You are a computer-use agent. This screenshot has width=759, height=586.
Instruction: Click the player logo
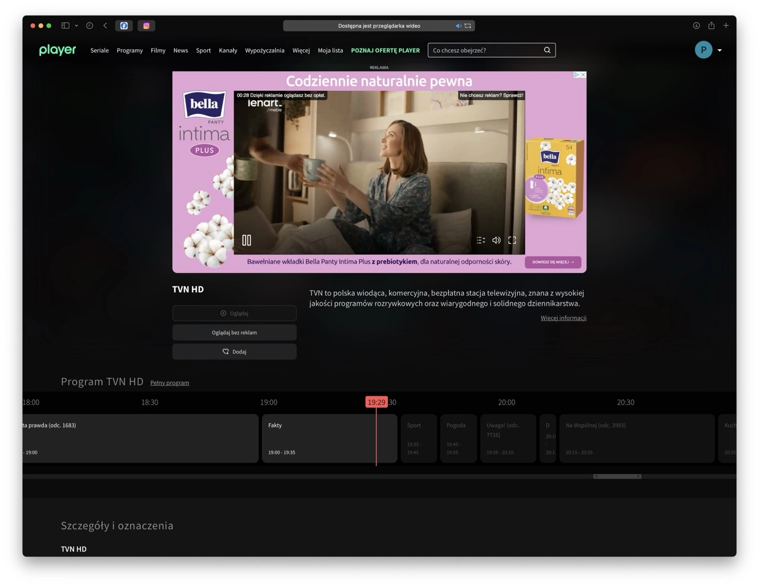(58, 50)
